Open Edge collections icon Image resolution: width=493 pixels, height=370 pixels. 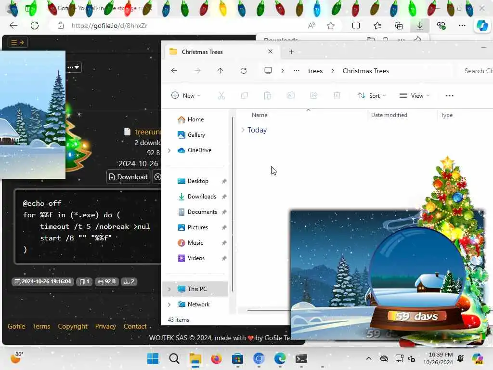coord(398,26)
